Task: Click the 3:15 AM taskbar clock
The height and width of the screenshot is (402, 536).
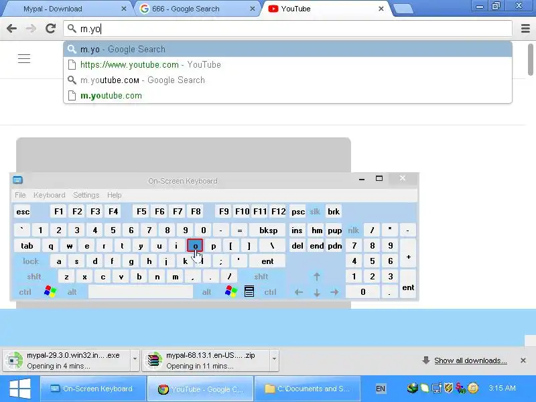Action: tap(502, 388)
